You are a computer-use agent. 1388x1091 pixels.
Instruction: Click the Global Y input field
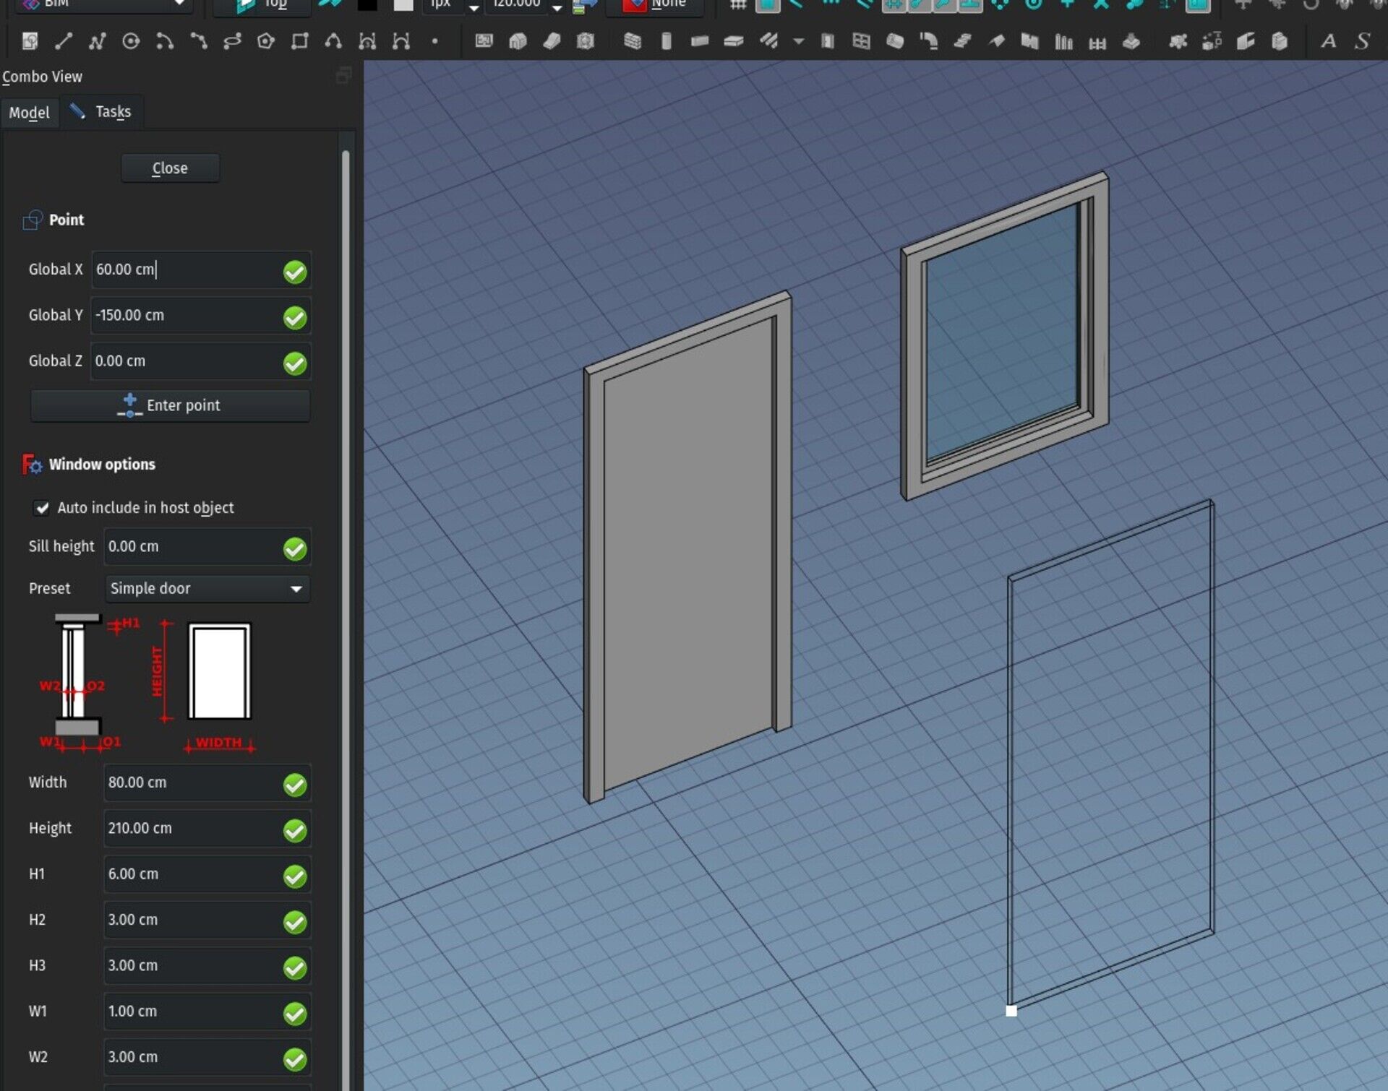click(201, 315)
